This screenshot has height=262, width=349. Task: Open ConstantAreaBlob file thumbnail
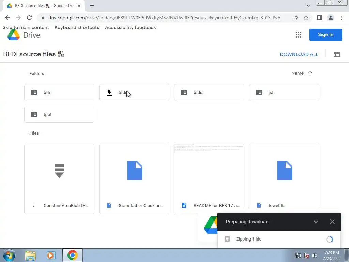tap(59, 171)
